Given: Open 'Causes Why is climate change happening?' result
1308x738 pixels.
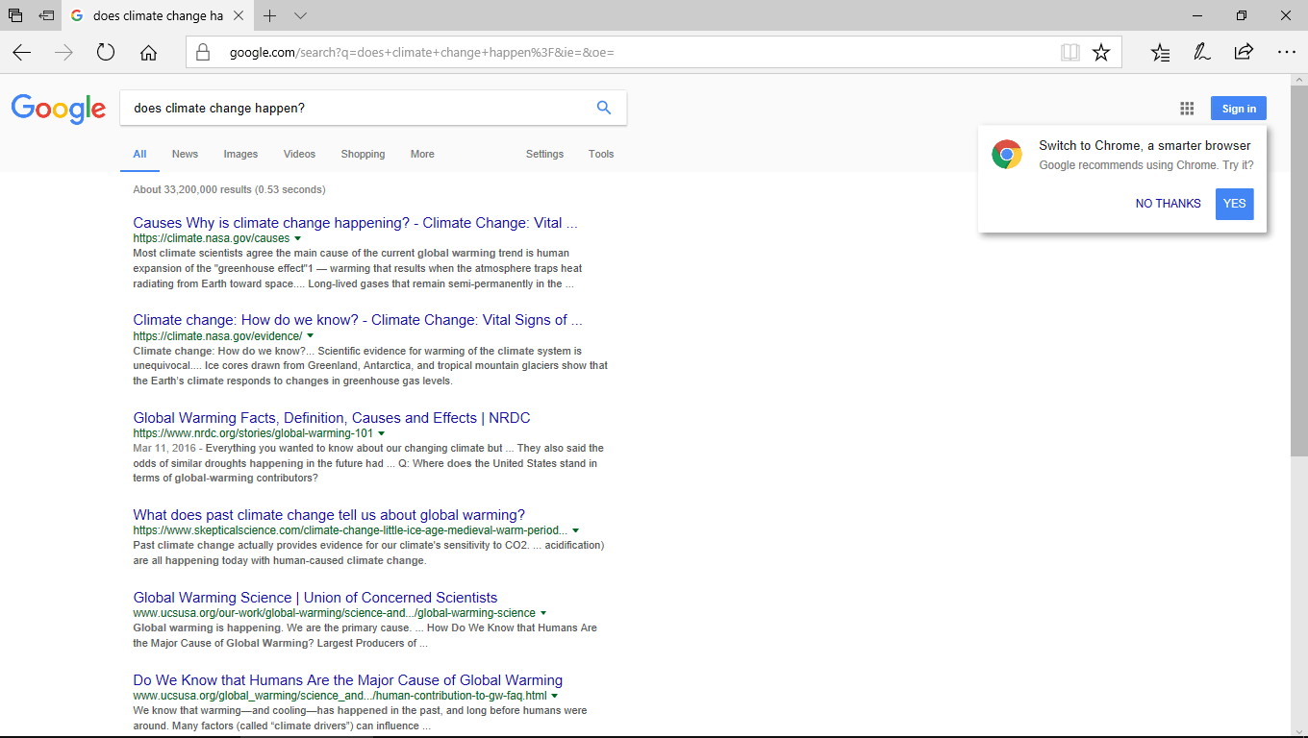Looking at the screenshot, I should (355, 223).
